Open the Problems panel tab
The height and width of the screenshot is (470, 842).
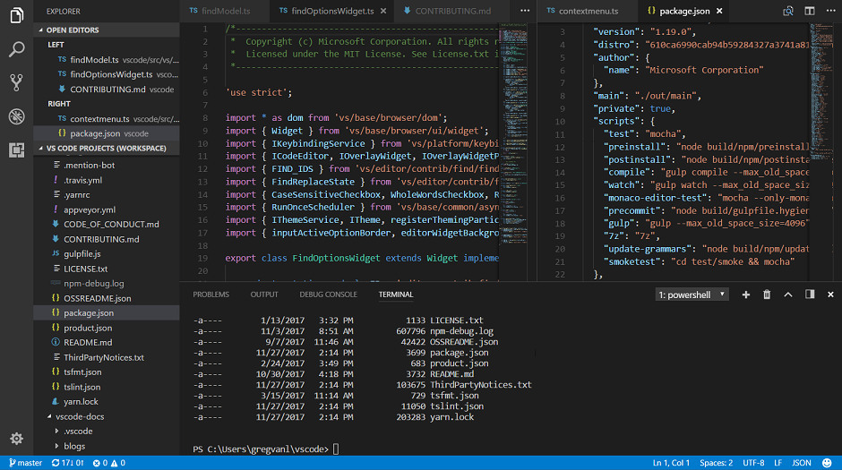(x=211, y=295)
